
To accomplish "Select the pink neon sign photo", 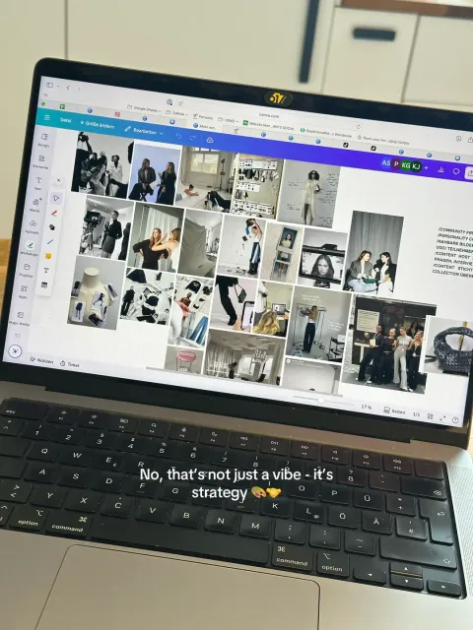I will point(184,358).
